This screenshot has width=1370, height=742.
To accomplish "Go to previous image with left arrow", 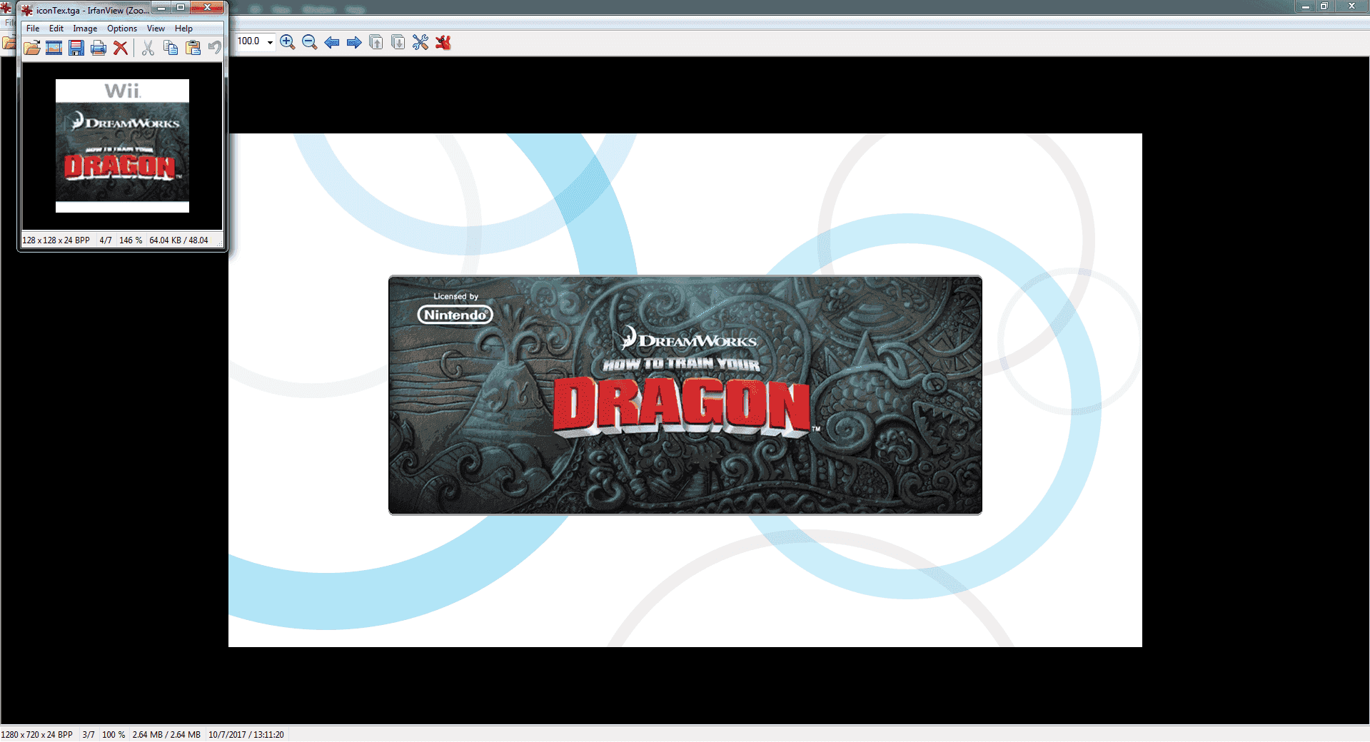I will pyautogui.click(x=332, y=42).
